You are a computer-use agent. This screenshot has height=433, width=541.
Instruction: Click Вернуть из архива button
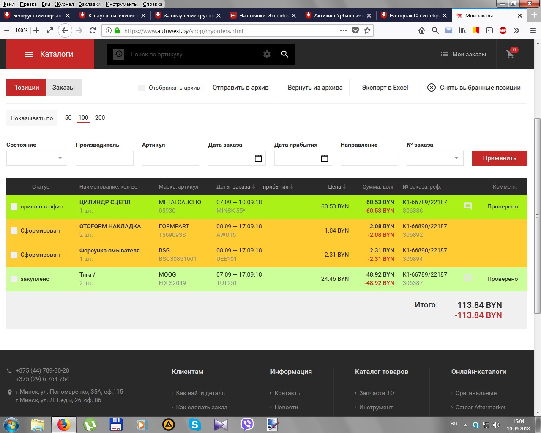315,88
